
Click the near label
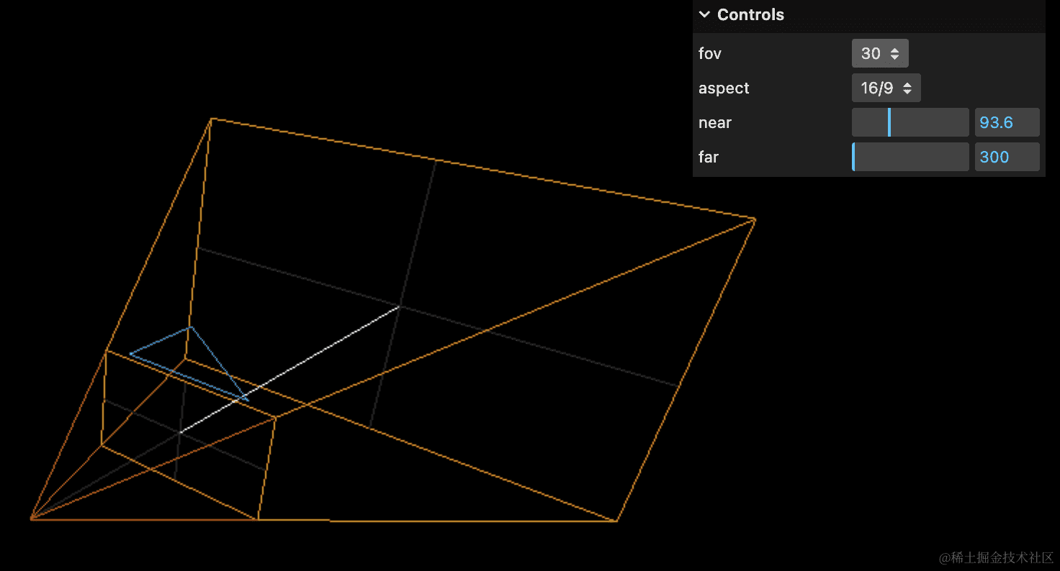715,122
